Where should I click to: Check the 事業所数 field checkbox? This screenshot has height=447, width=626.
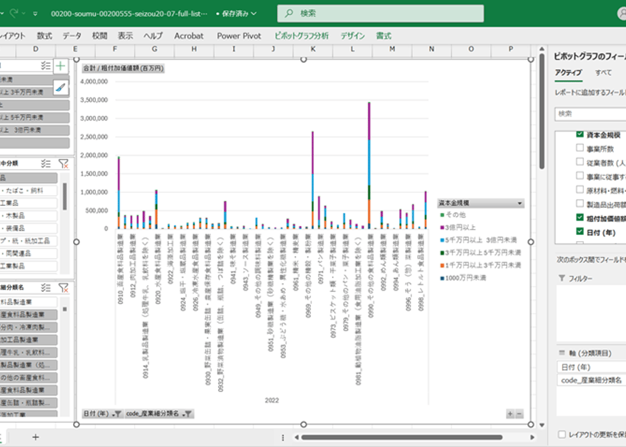(x=580, y=148)
